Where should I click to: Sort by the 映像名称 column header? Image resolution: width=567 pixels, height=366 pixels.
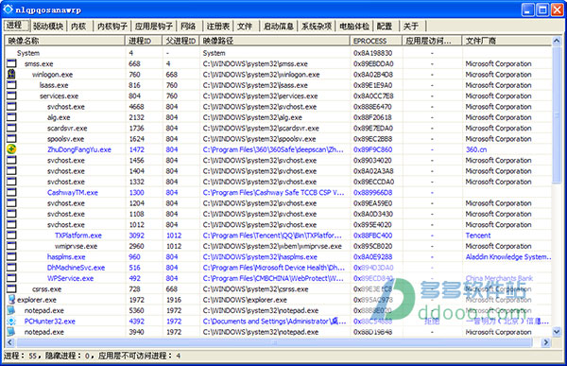tap(65, 41)
